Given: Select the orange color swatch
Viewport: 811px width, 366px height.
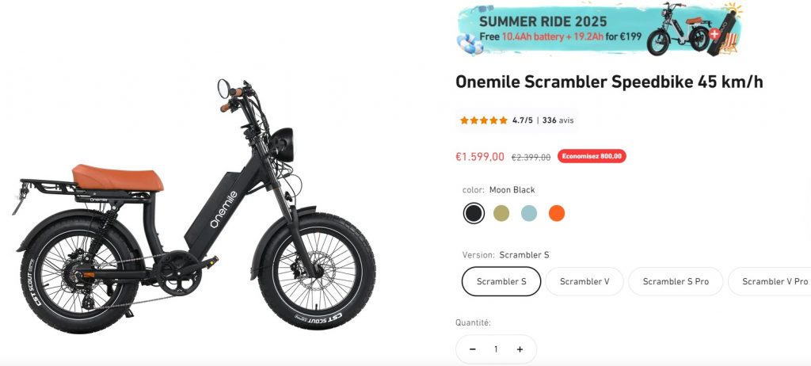Looking at the screenshot, I should pyautogui.click(x=557, y=213).
